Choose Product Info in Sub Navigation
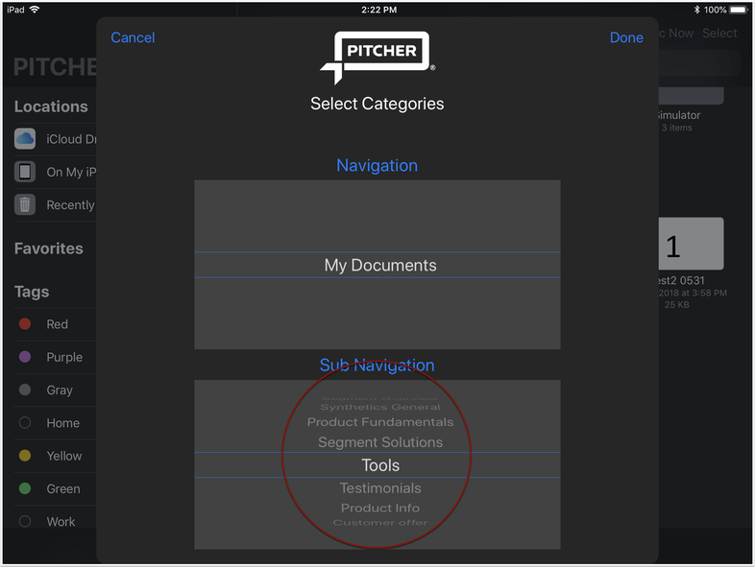This screenshot has width=755, height=567. click(379, 508)
